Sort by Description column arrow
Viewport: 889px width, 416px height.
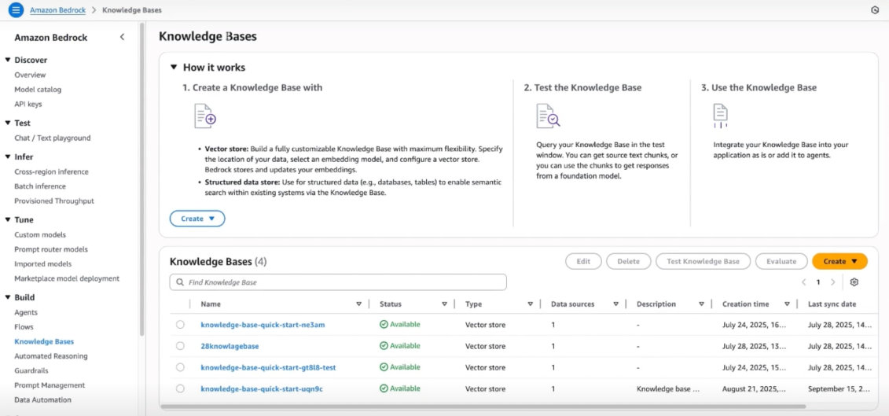[x=701, y=304]
